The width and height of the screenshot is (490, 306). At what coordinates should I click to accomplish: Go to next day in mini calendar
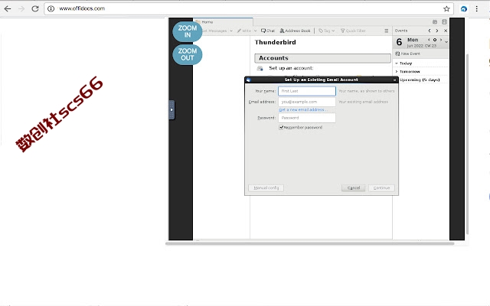(x=441, y=40)
